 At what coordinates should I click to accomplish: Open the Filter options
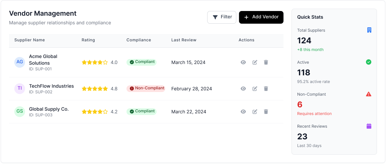click(x=222, y=17)
